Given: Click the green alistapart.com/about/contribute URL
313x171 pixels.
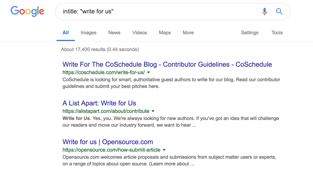Looking at the screenshot, I should click(106, 111).
